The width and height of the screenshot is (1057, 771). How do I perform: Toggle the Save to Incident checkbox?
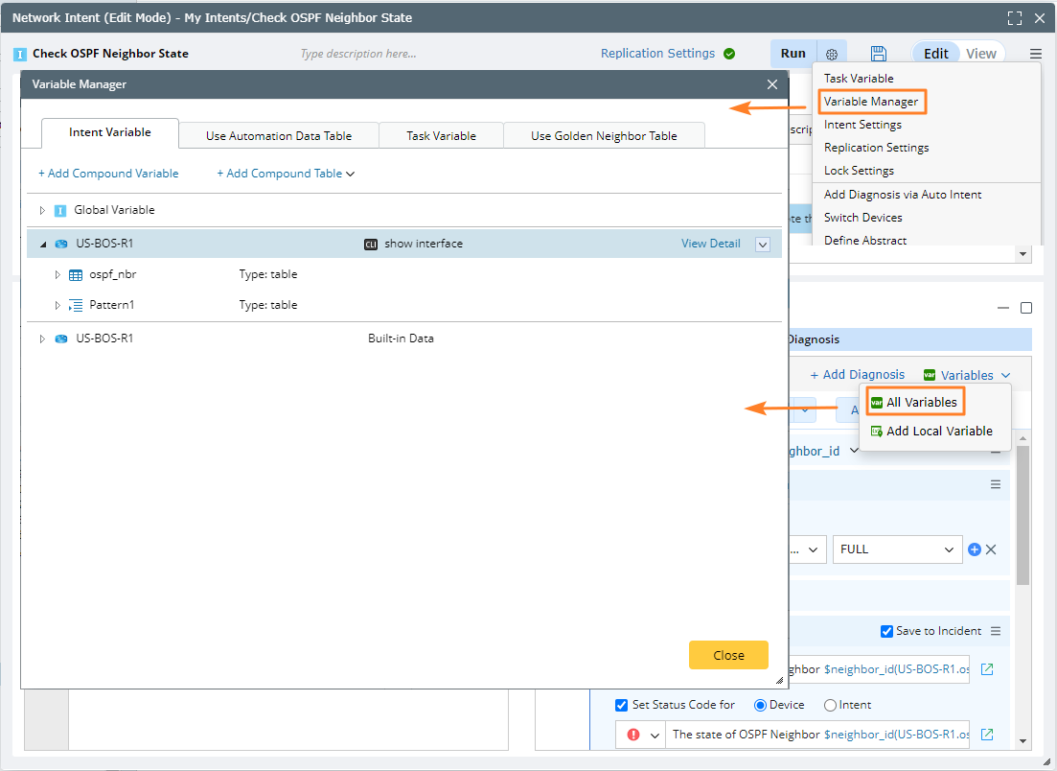886,631
